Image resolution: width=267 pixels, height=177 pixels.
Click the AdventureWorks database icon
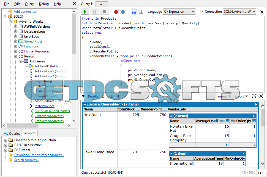click(x=15, y=22)
